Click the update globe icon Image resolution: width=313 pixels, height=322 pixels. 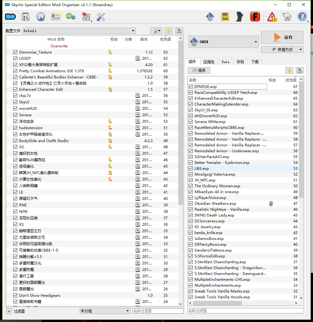287,17
